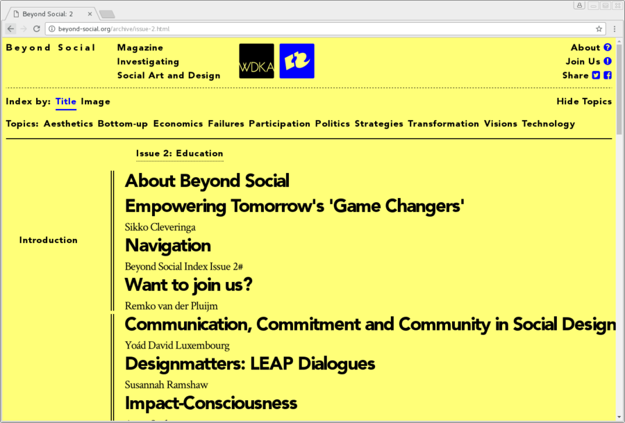
Task: Open a new tab button
Action: coord(107,15)
